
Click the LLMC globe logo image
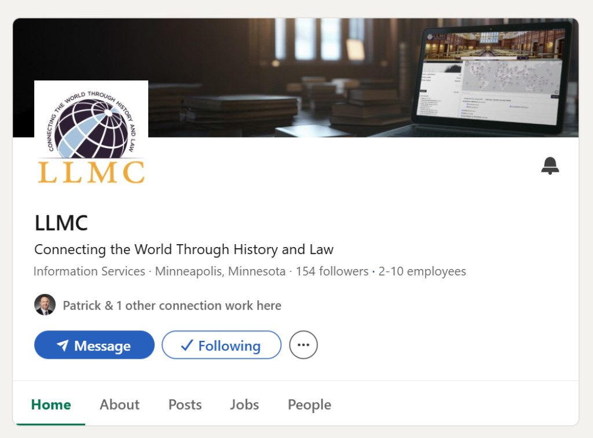pyautogui.click(x=91, y=134)
